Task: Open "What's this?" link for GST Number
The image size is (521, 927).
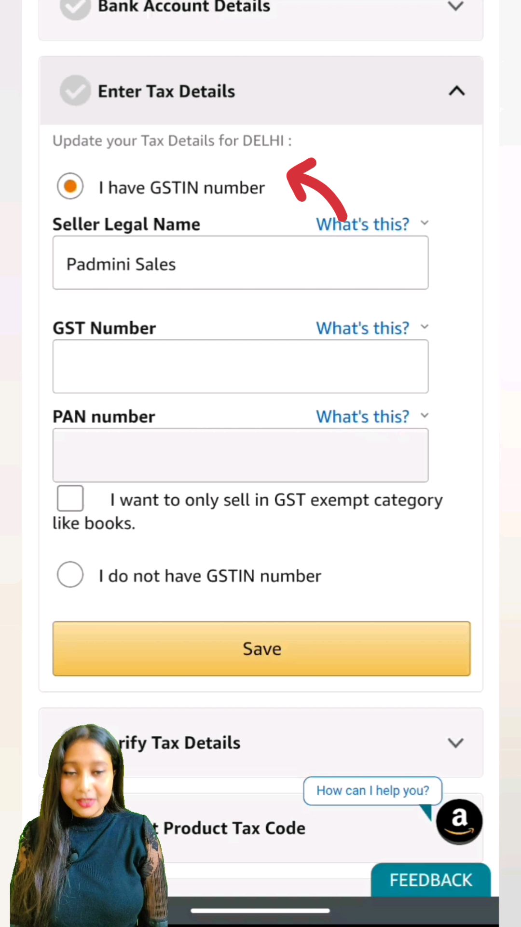Action: [x=362, y=328]
